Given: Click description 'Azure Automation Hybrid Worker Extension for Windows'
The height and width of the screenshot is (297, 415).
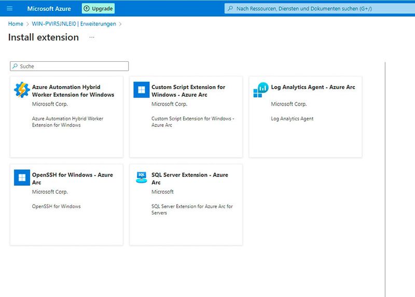Looking at the screenshot, I should [x=68, y=122].
